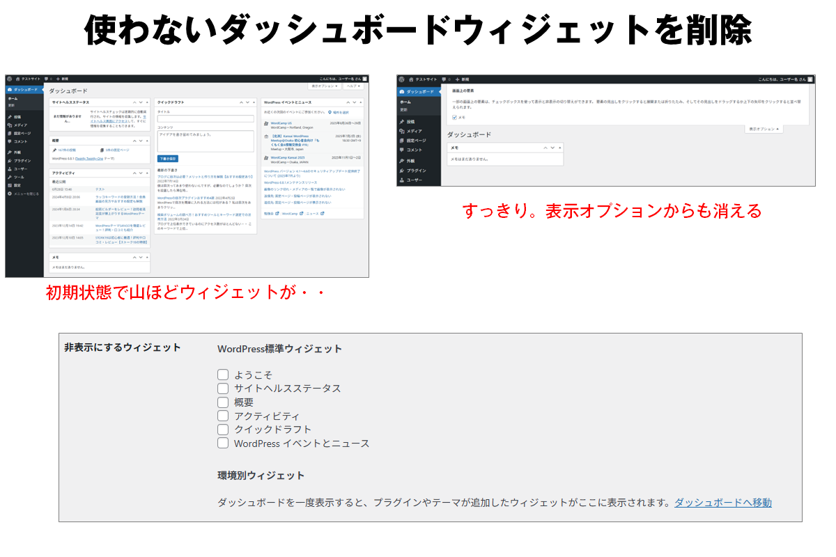Expand ヘルプ dropdown in left screenshot
This screenshot has height=557, width=836.
click(x=353, y=86)
